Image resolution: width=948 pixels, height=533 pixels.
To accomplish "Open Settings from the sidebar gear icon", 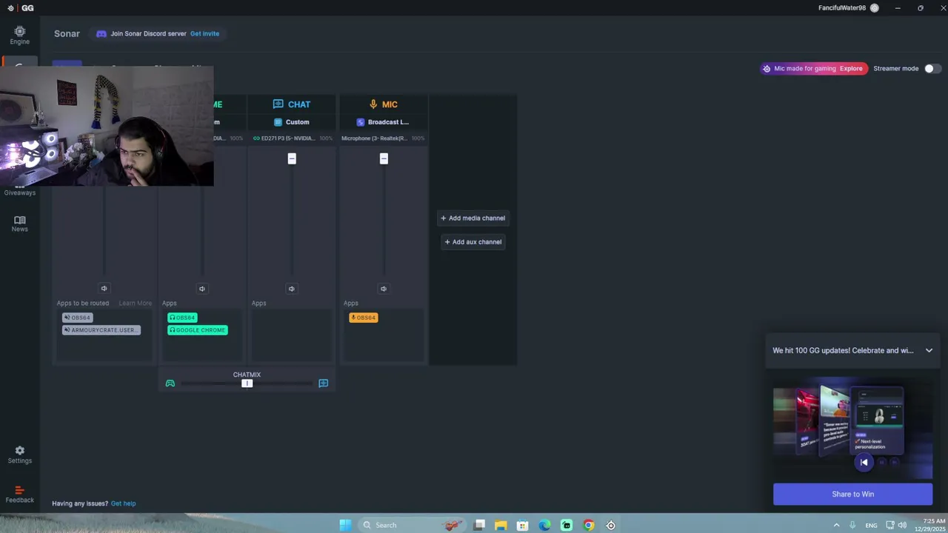I will point(19,455).
